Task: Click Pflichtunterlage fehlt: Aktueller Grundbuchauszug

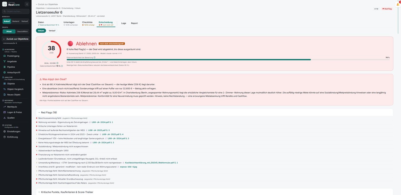Action: coord(61,179)
